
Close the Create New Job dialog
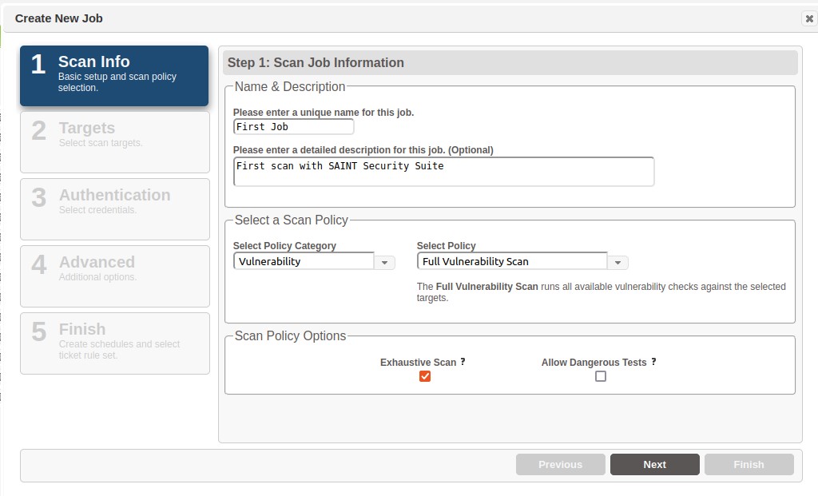[808, 18]
